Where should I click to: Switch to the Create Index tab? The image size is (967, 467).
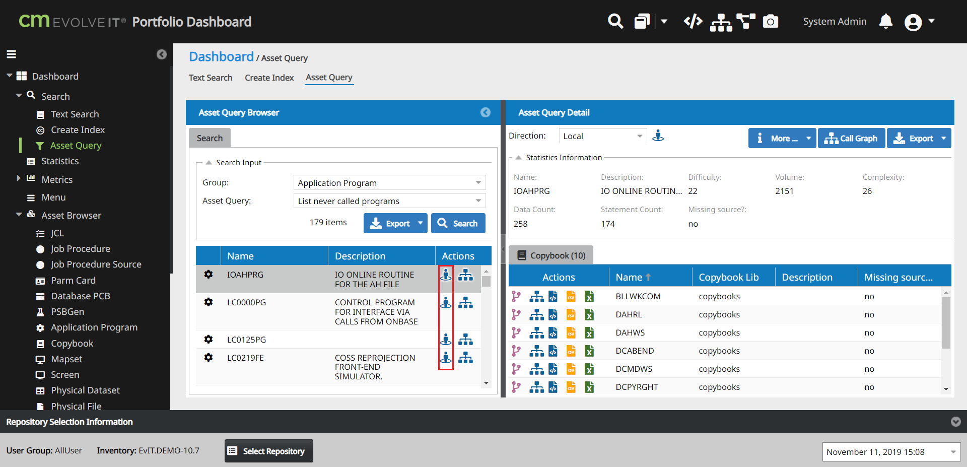(x=269, y=78)
